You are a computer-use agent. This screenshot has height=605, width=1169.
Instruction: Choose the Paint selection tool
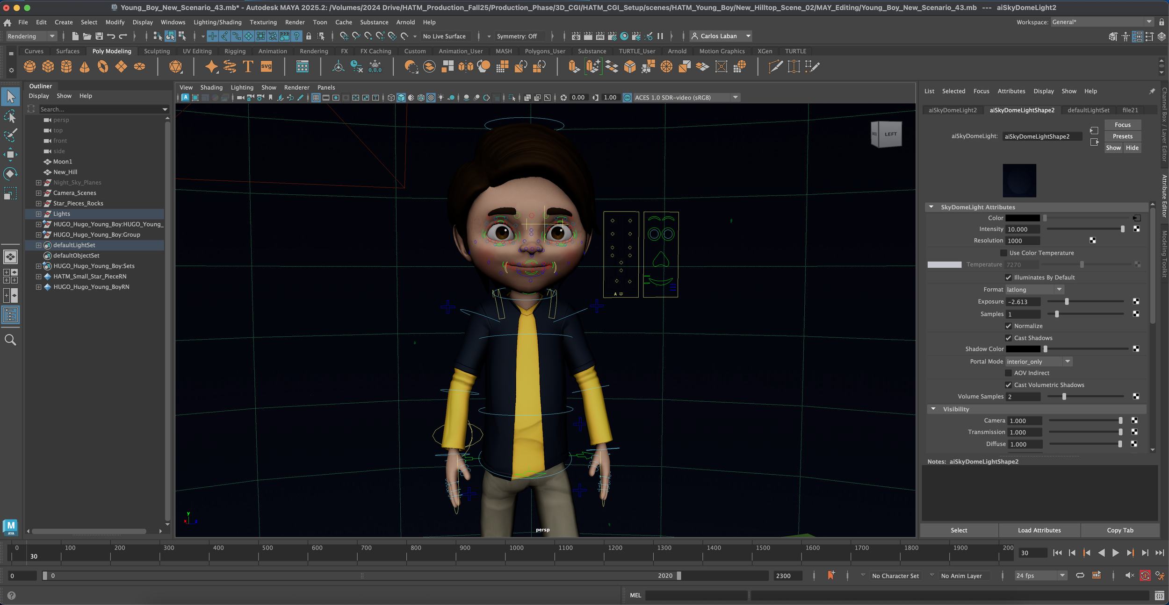pyautogui.click(x=10, y=135)
